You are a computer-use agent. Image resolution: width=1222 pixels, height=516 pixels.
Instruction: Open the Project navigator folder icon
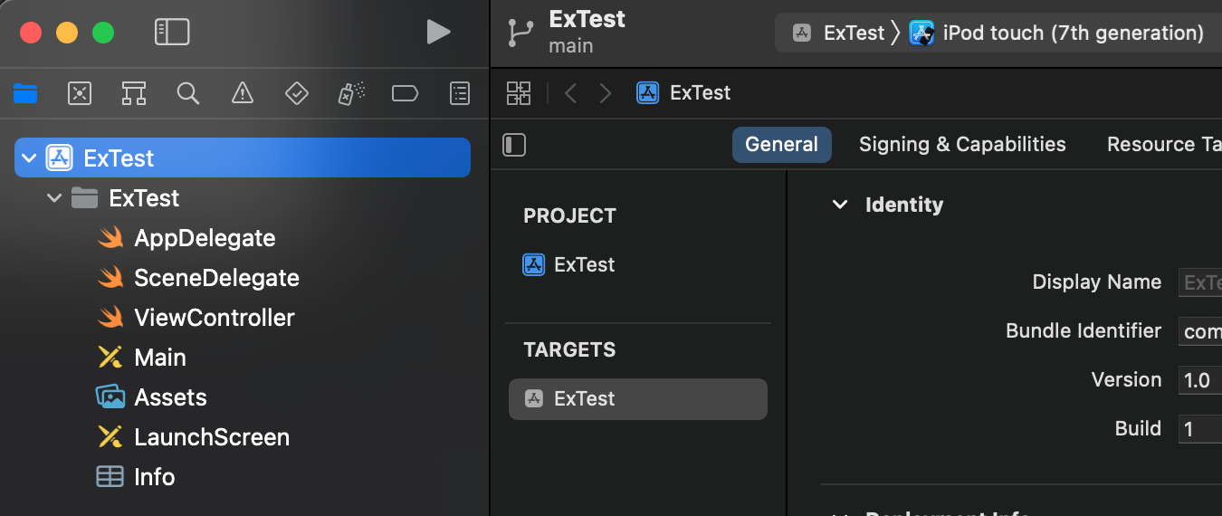click(25, 93)
